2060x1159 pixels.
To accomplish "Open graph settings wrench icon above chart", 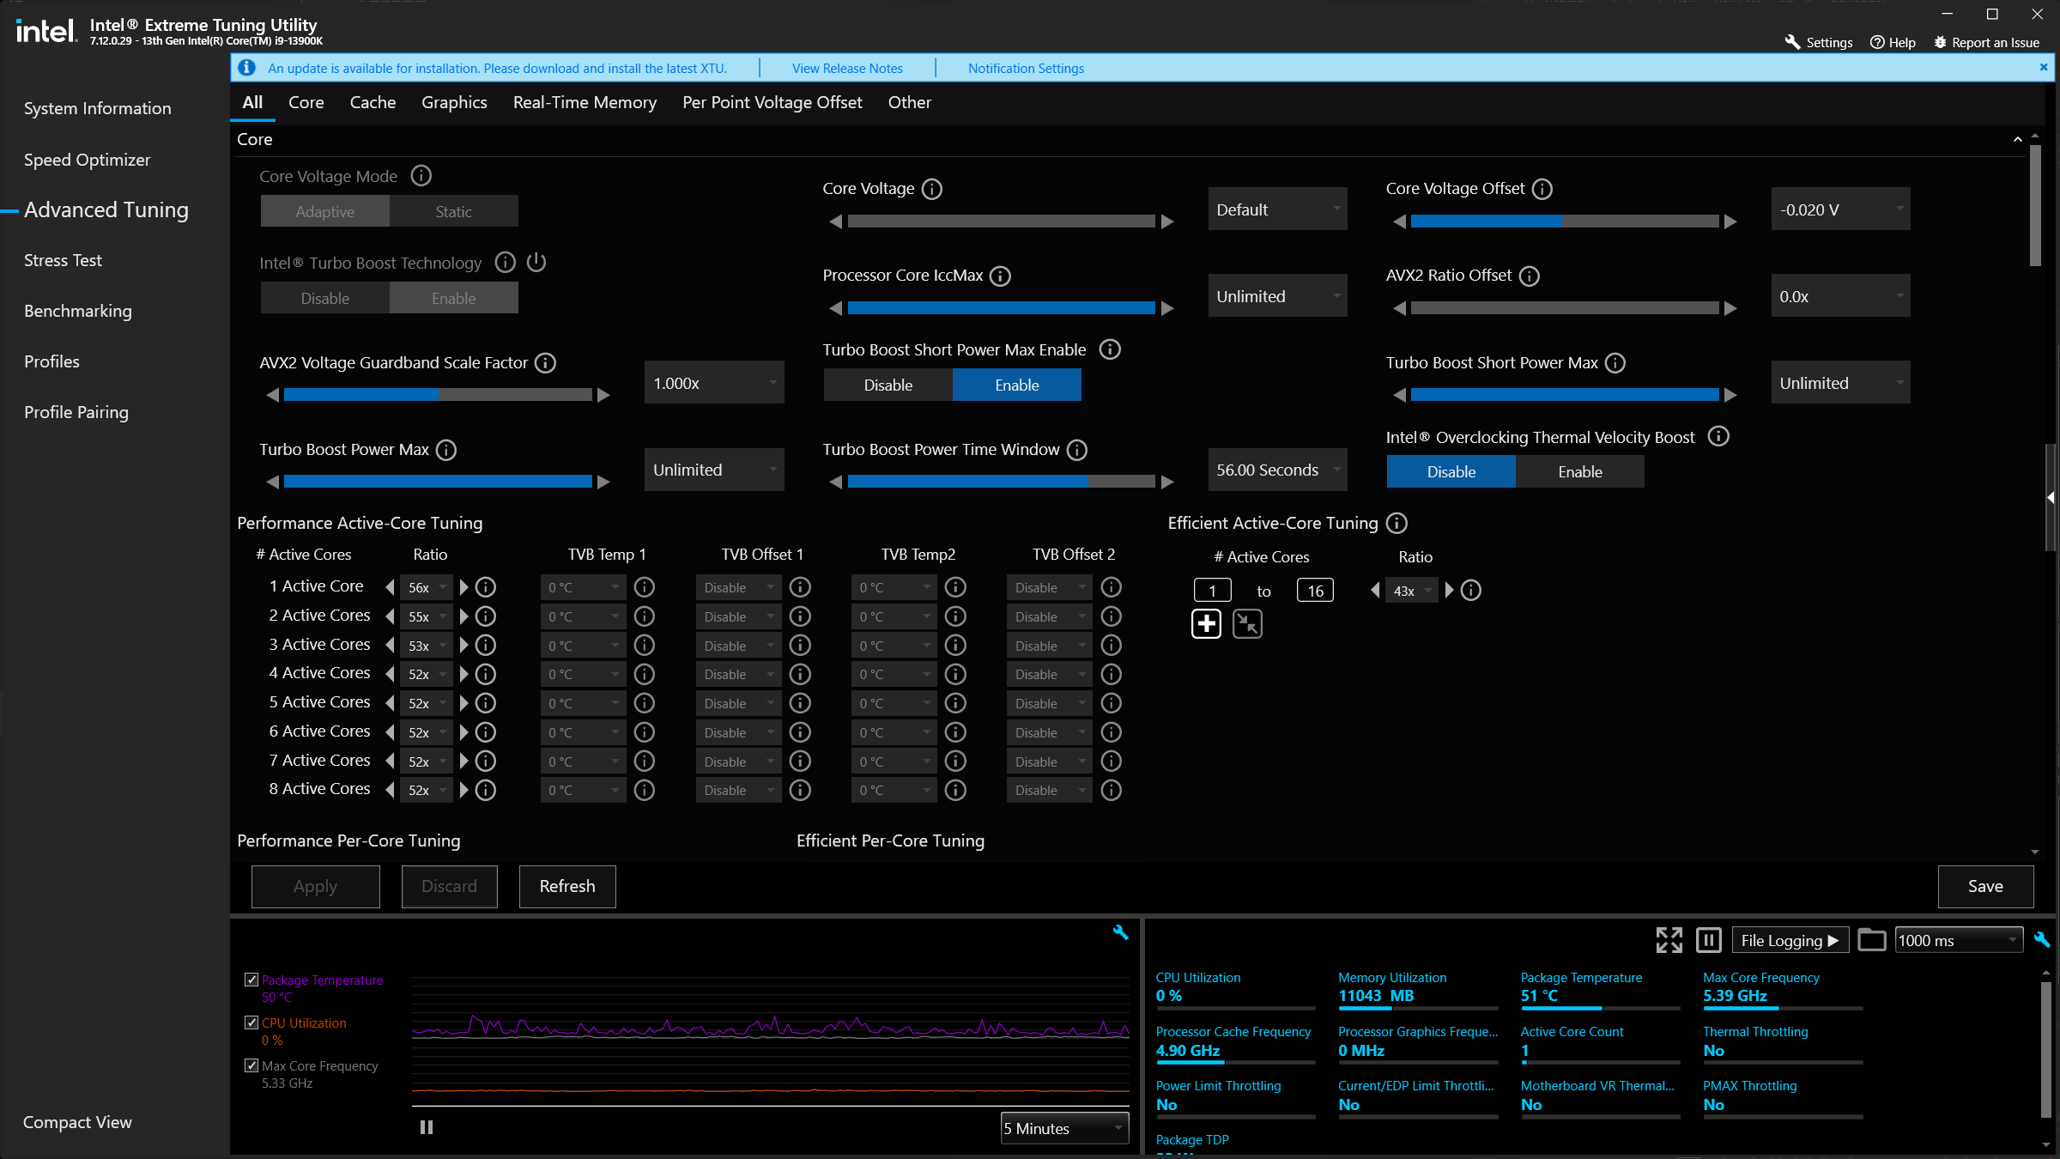I will click(1120, 932).
